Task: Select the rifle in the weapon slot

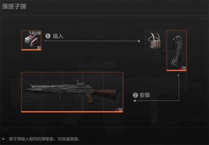Action: pyautogui.click(x=72, y=92)
